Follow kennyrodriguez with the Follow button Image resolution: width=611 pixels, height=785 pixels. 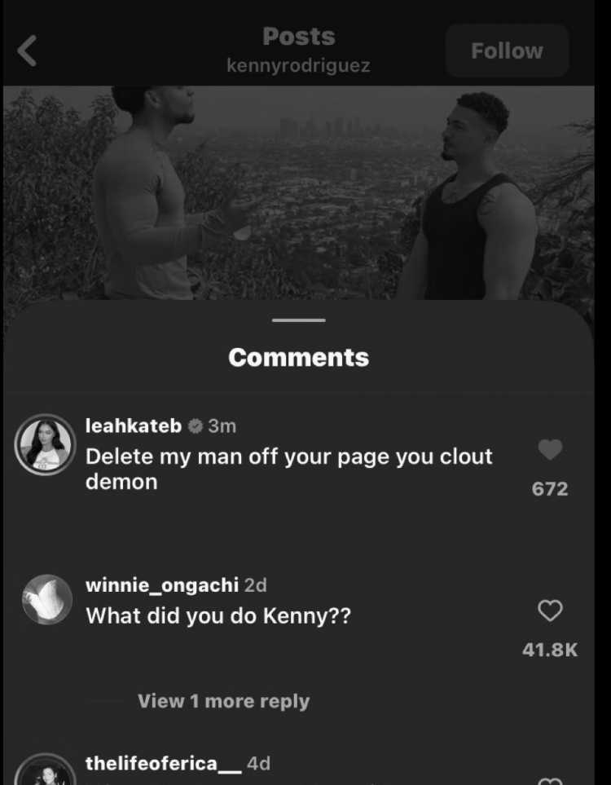pos(507,51)
